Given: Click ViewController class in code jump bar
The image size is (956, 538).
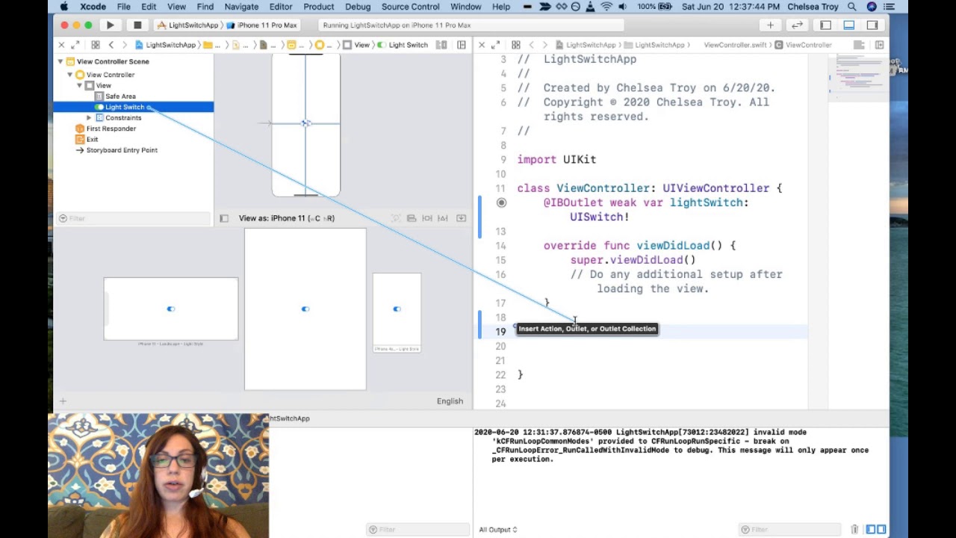Looking at the screenshot, I should (803, 45).
